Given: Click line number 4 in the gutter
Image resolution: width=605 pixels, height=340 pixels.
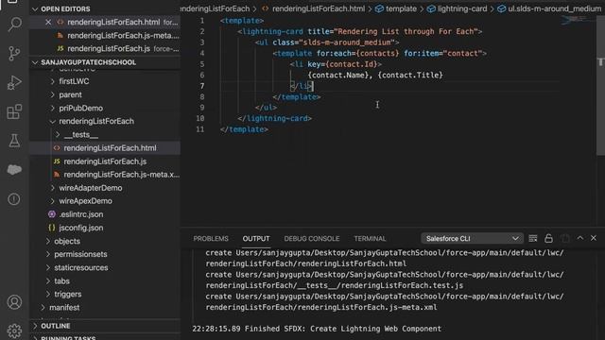Looking at the screenshot, I should [201, 53].
